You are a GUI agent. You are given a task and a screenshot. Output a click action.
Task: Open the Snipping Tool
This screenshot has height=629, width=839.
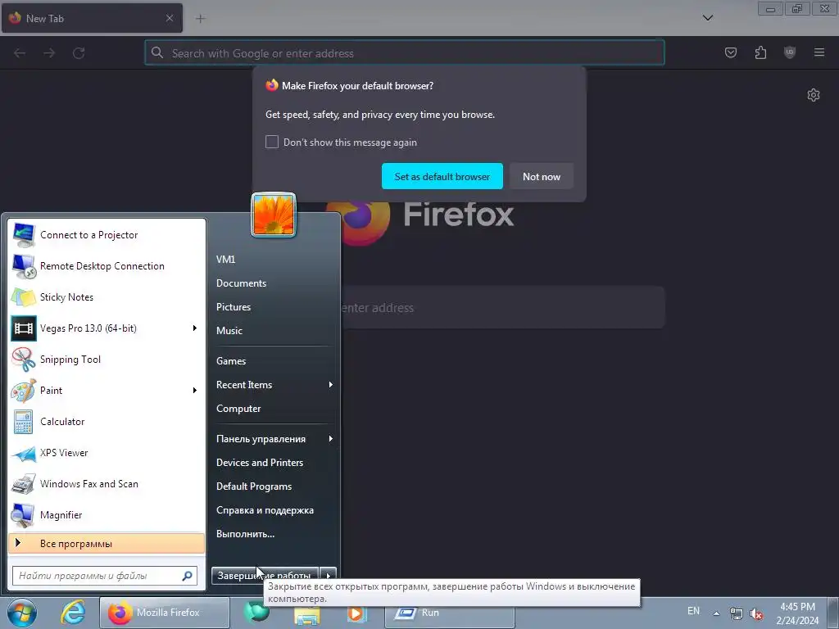pyautogui.click(x=107, y=360)
